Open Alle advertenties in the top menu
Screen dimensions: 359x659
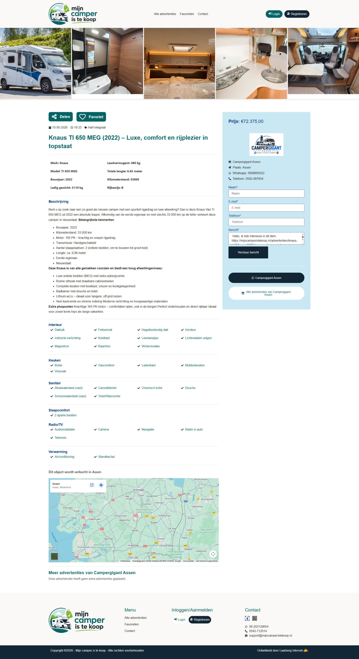pyautogui.click(x=165, y=14)
